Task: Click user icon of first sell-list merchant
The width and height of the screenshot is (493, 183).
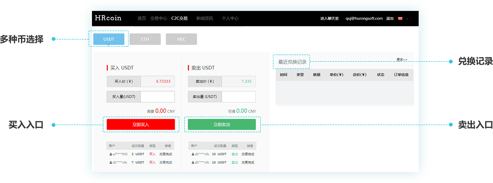Action: pos(193,154)
